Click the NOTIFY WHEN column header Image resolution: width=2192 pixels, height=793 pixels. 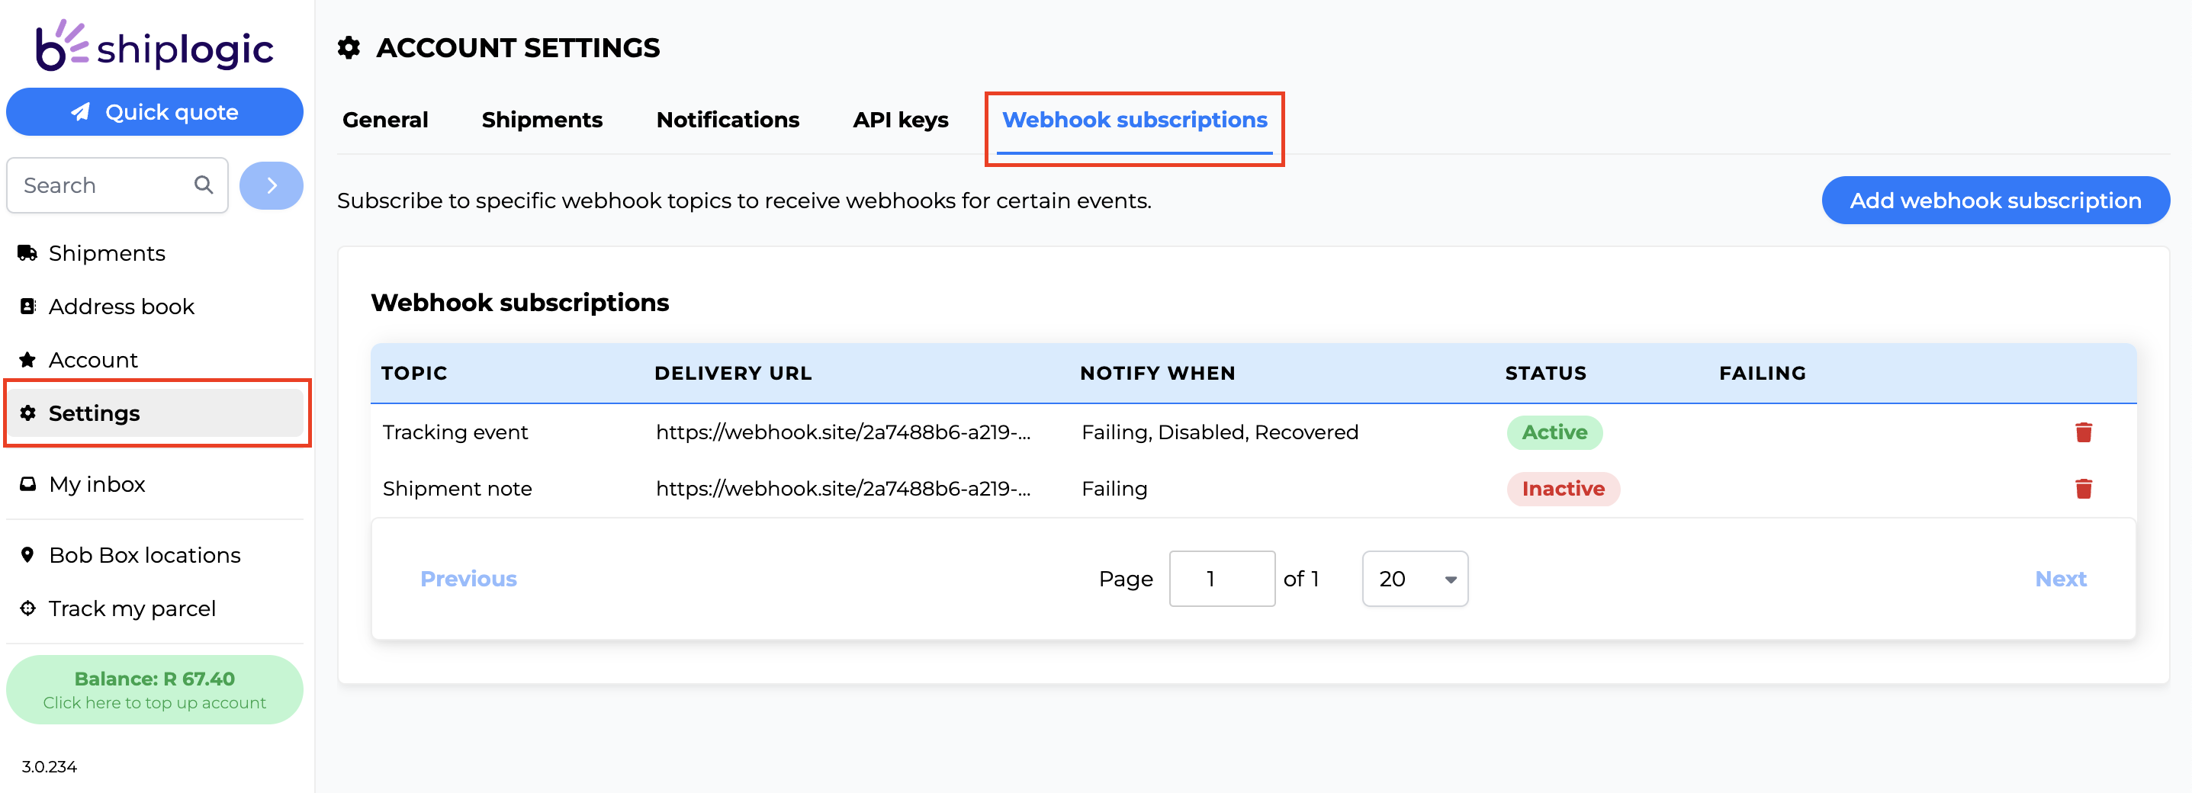pos(1157,373)
